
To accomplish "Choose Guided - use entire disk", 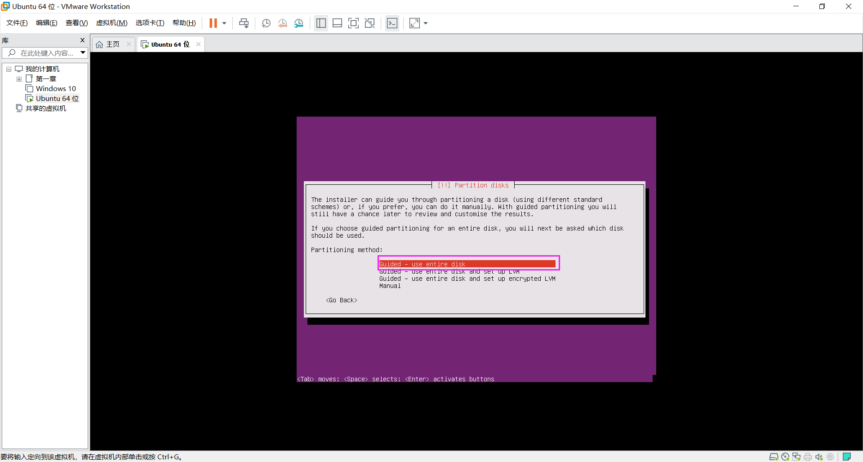I will click(467, 264).
